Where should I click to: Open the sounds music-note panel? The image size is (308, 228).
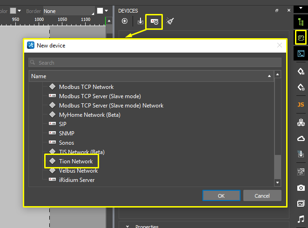coord(301,219)
